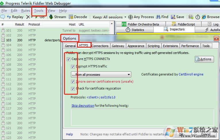Switch to Fiddler Orchestra Beta tab

click(x=140, y=24)
